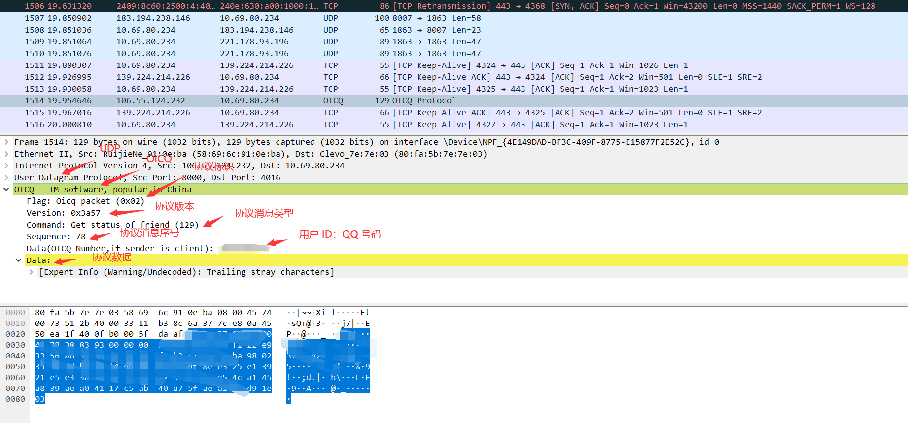Click the Flag: Oicq packet (0x02) field
Viewport: 908px width, 423px height.
85,201
